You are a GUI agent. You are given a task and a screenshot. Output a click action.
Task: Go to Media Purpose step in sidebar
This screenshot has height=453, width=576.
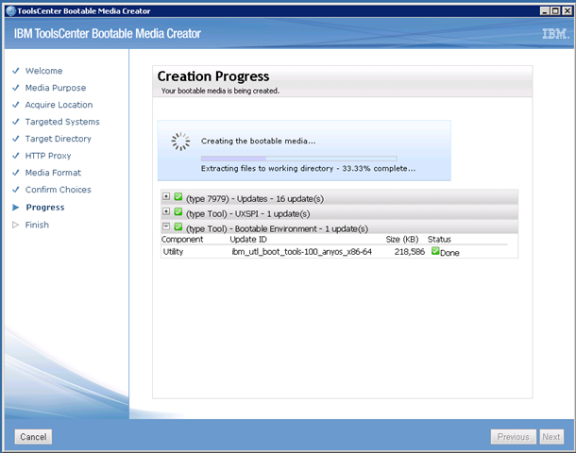(55, 88)
